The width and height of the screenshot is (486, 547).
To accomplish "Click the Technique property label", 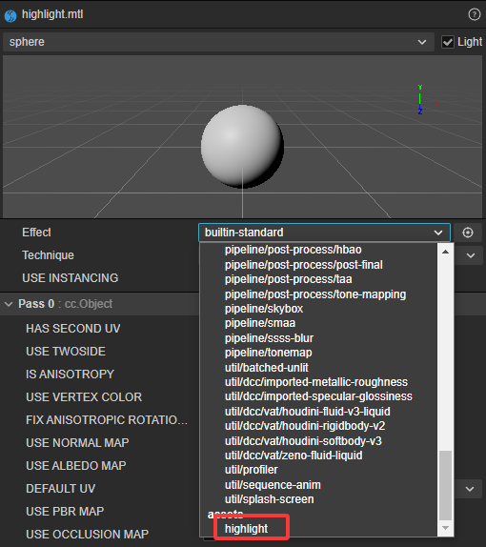I will coord(49,255).
